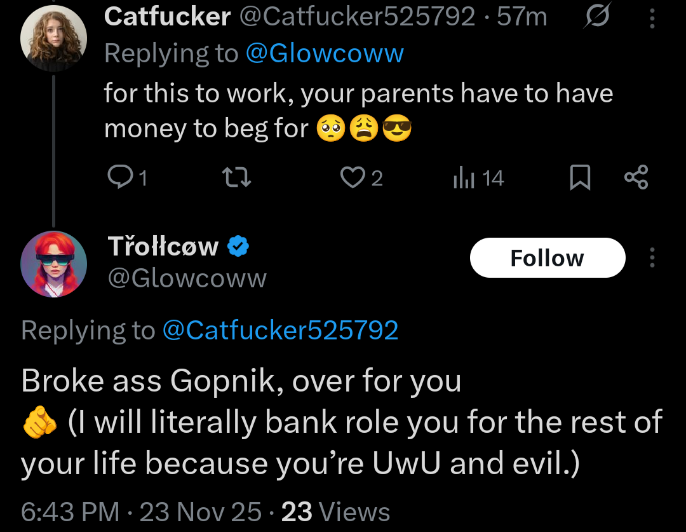Open more options next to Follow button
Viewport: 686px width, 532px height.
click(x=652, y=258)
